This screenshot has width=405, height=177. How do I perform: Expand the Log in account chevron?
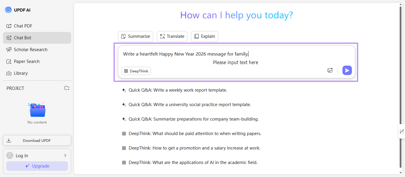(x=65, y=155)
